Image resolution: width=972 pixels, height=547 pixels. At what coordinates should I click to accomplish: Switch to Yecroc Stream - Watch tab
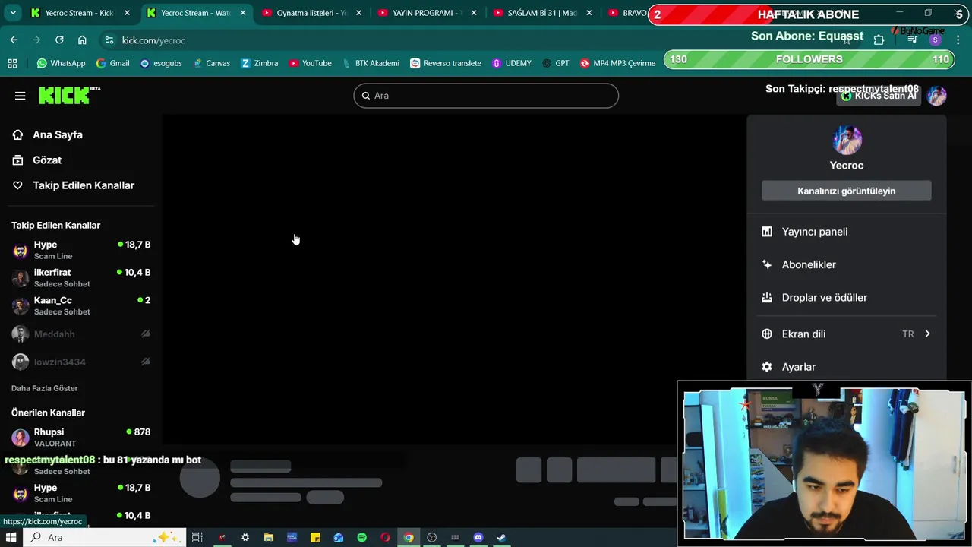point(196,13)
